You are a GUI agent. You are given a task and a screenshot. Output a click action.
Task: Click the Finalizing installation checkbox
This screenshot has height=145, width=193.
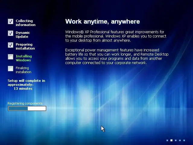11,69
